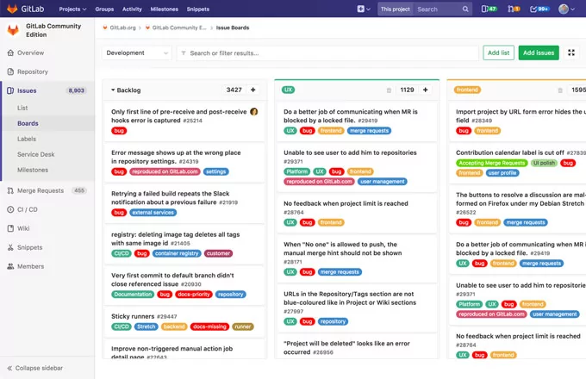This screenshot has height=379, width=586.
Task: Go to Activity in top navigation
Action: pos(132,9)
